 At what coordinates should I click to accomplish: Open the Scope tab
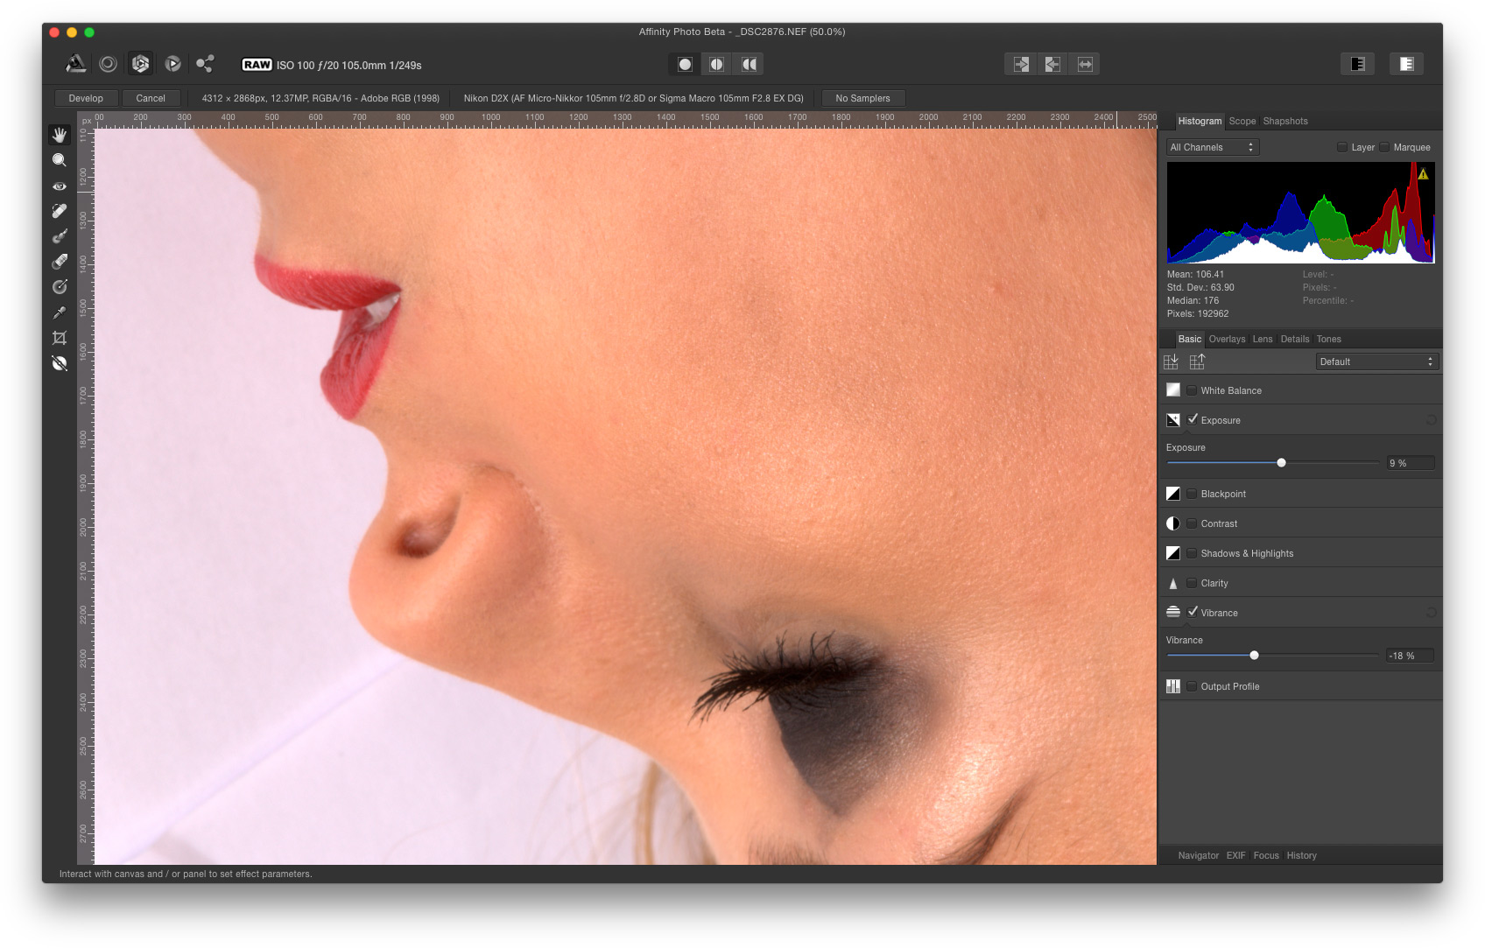tap(1242, 122)
